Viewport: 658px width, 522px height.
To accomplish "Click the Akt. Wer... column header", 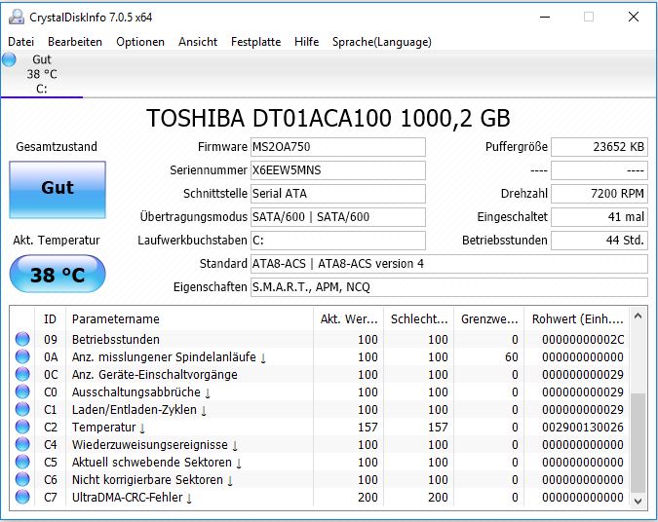I will [349, 319].
